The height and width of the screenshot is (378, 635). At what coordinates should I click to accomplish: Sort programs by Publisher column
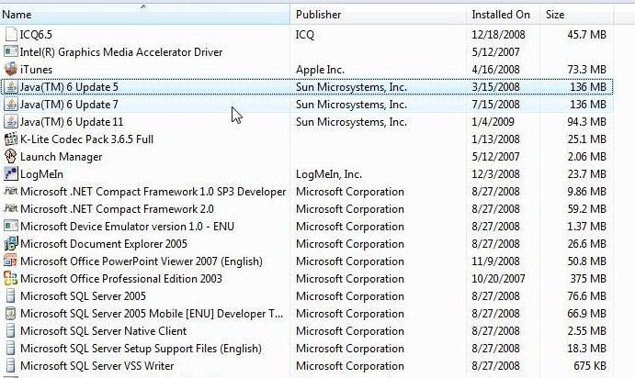point(318,15)
